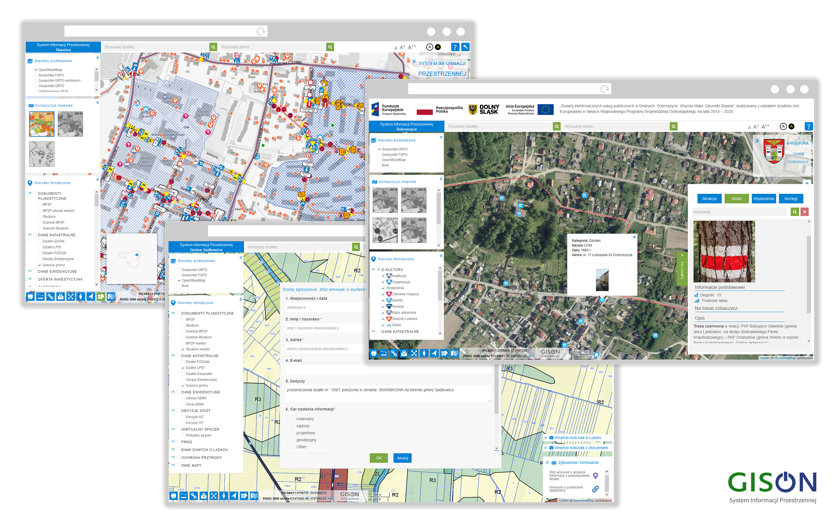Collapse E-KULTURA layer group
The width and height of the screenshot is (839, 524).
pos(373,269)
